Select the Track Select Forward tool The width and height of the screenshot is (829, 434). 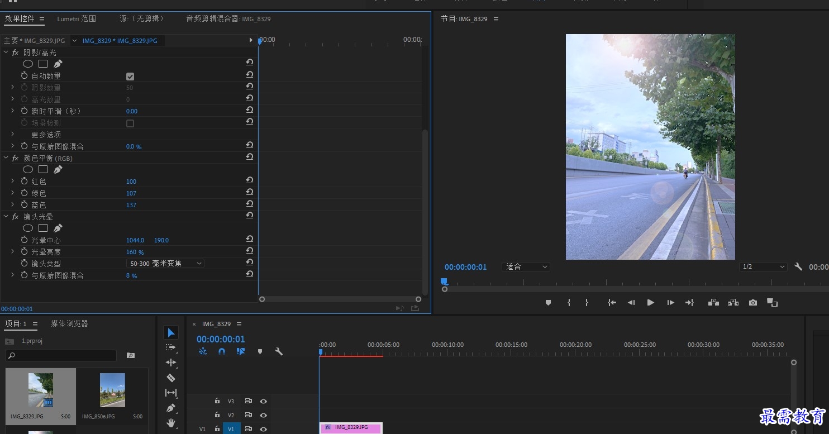(171, 347)
